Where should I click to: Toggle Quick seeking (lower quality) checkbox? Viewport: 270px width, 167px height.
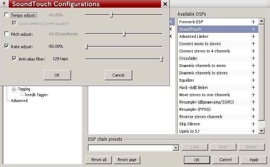click(x=14, y=23)
